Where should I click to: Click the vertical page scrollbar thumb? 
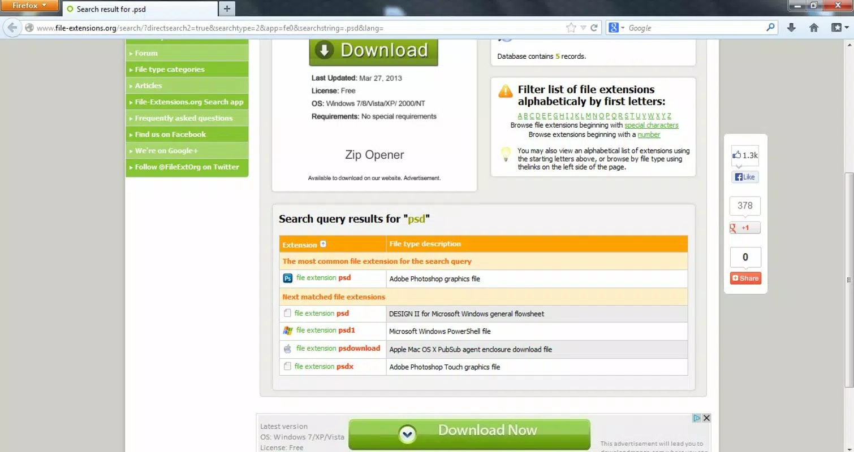tap(848, 280)
